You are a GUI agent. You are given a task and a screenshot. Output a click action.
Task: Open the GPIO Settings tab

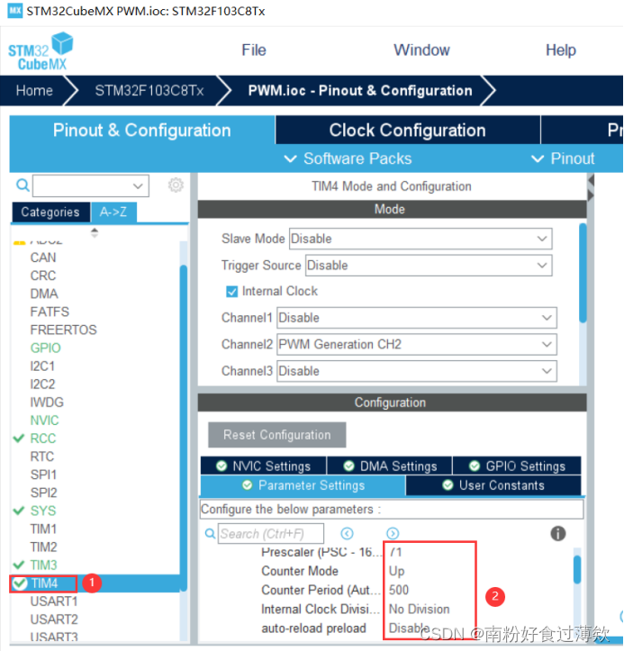(517, 466)
